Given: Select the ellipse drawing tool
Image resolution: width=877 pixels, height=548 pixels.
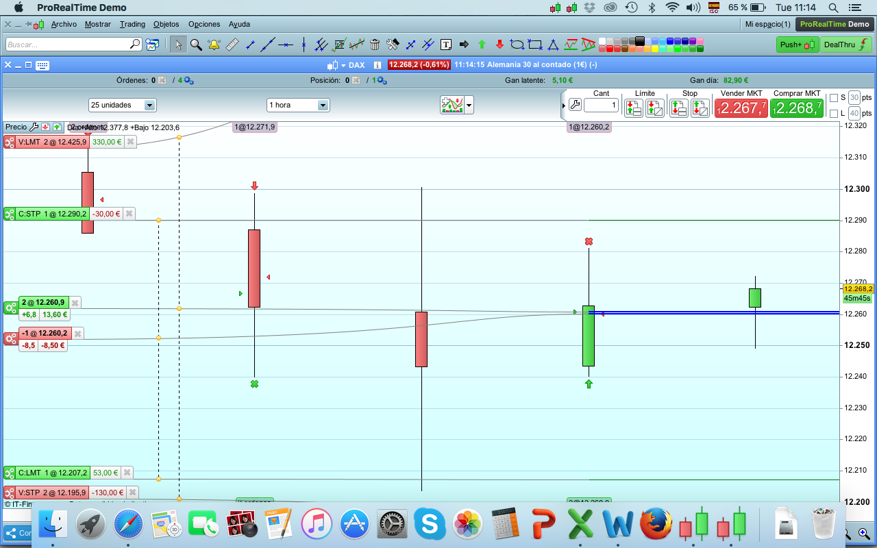Looking at the screenshot, I should coord(517,45).
